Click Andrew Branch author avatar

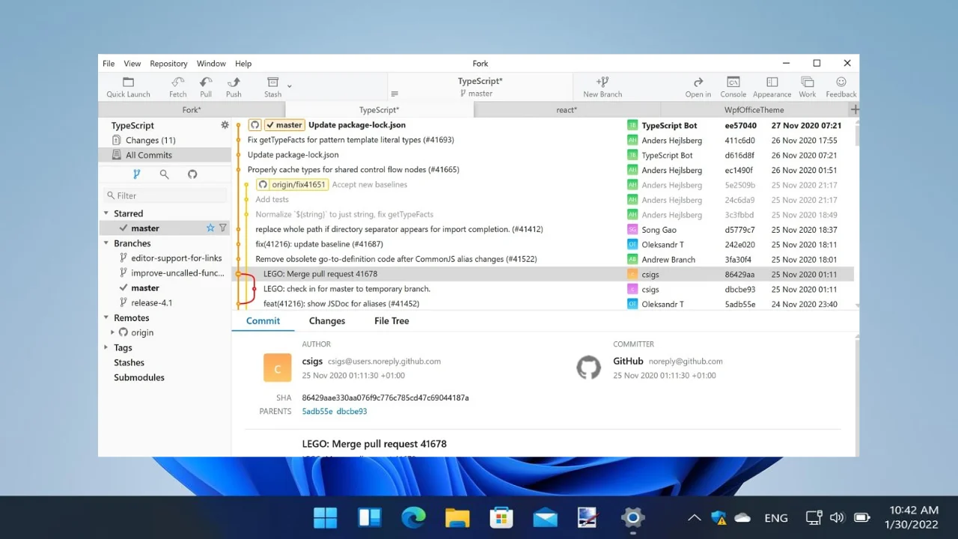click(632, 259)
